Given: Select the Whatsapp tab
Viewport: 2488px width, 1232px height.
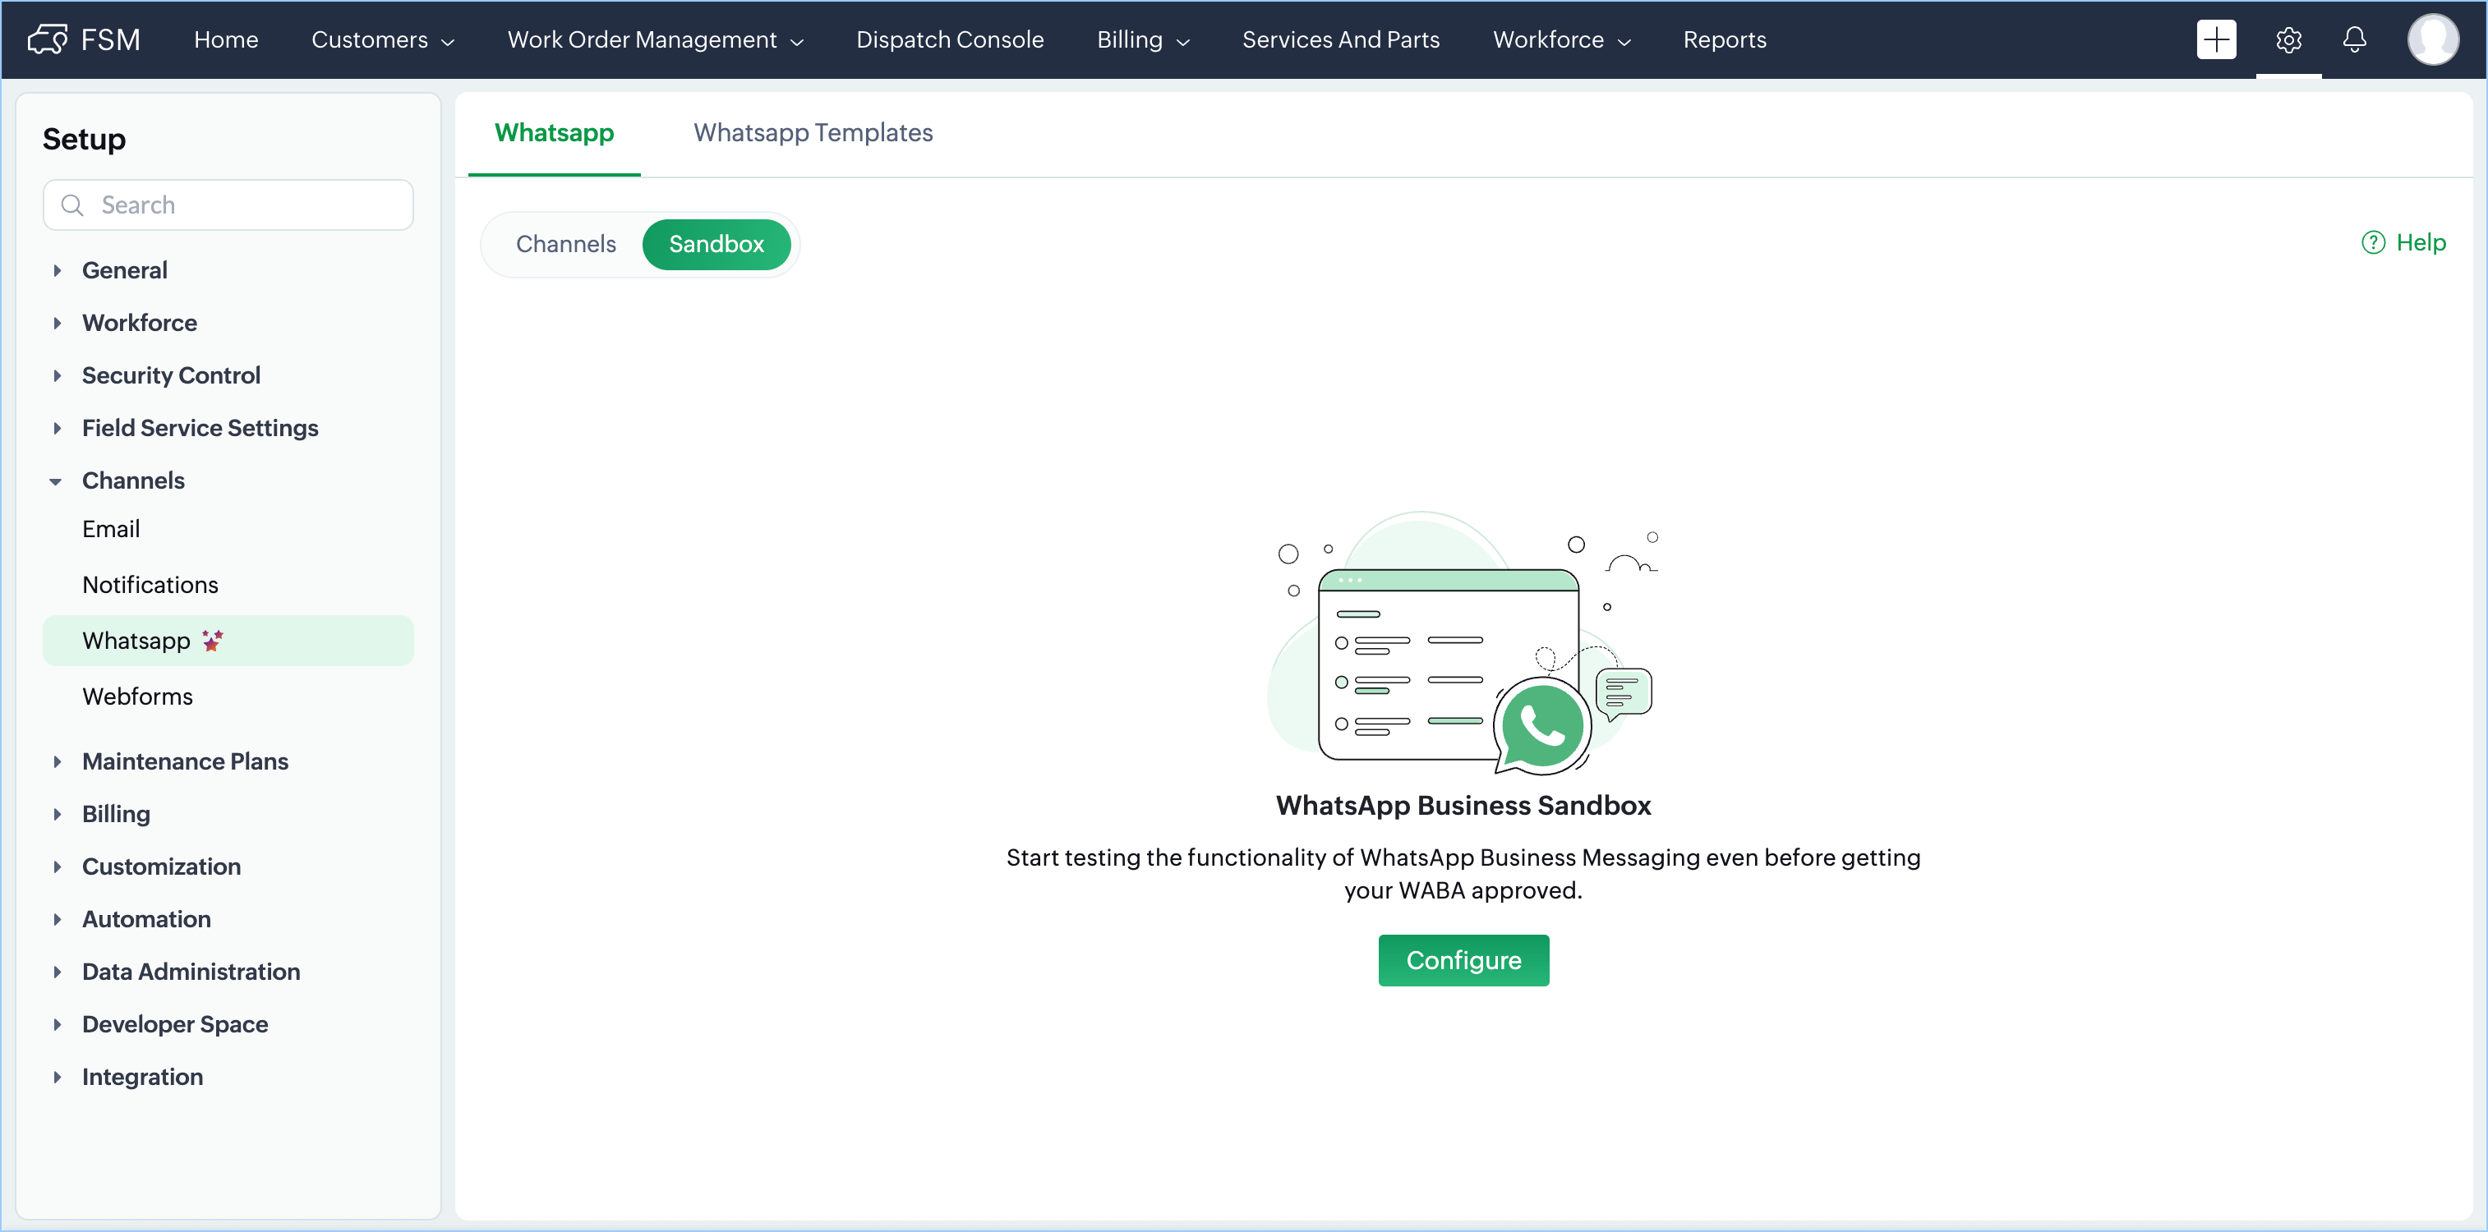Looking at the screenshot, I should tap(554, 133).
